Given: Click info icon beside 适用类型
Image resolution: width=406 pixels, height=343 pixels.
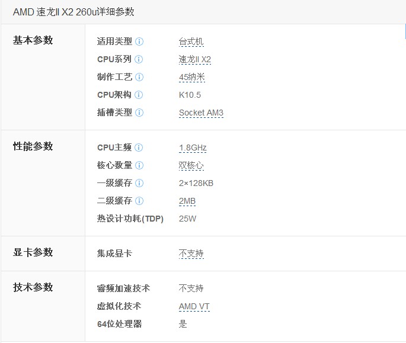Looking at the screenshot, I should click(x=139, y=41).
